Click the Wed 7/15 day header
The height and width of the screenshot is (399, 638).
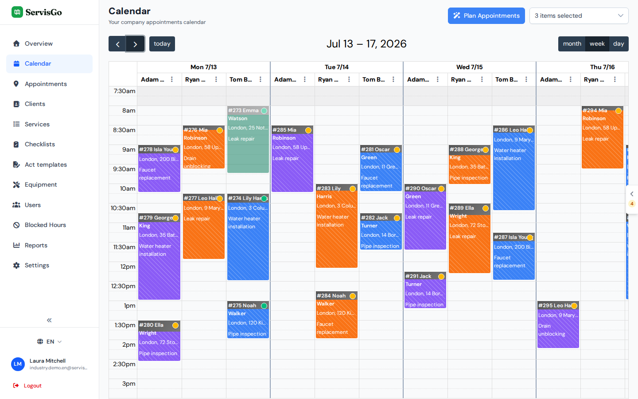[469, 67]
